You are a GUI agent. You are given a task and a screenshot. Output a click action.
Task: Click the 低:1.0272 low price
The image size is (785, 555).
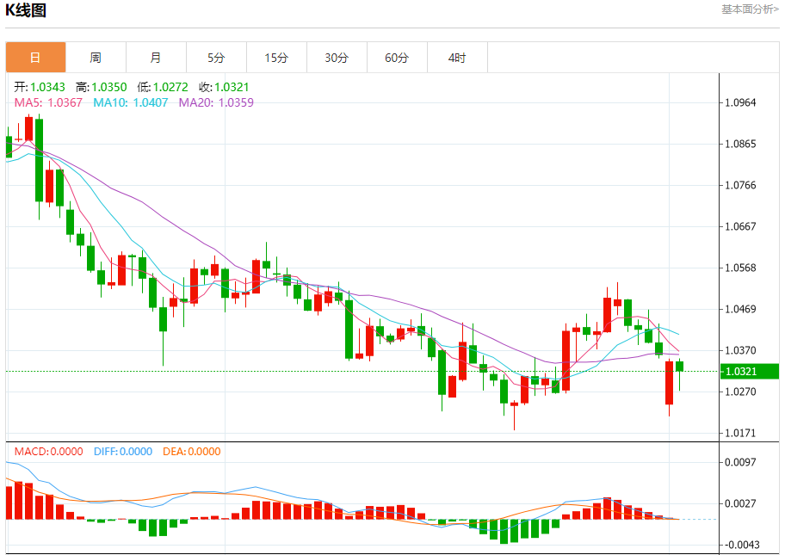point(163,87)
